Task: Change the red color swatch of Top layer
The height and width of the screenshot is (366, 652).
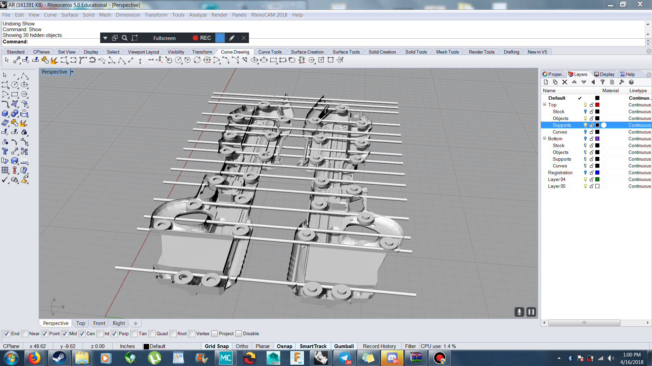Action: [x=597, y=105]
